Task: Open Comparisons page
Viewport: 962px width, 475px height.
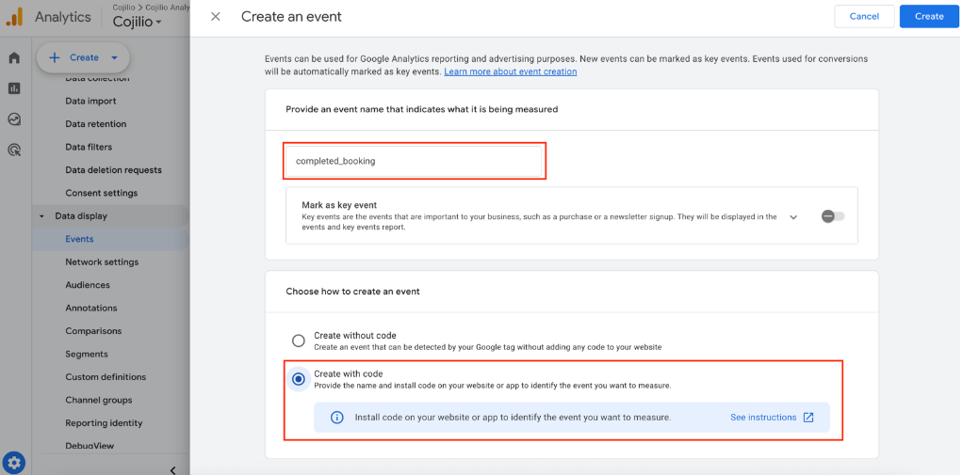Action: point(94,330)
